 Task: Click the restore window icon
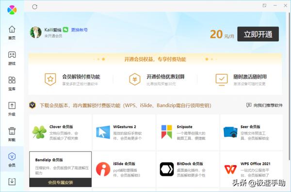click(264, 5)
